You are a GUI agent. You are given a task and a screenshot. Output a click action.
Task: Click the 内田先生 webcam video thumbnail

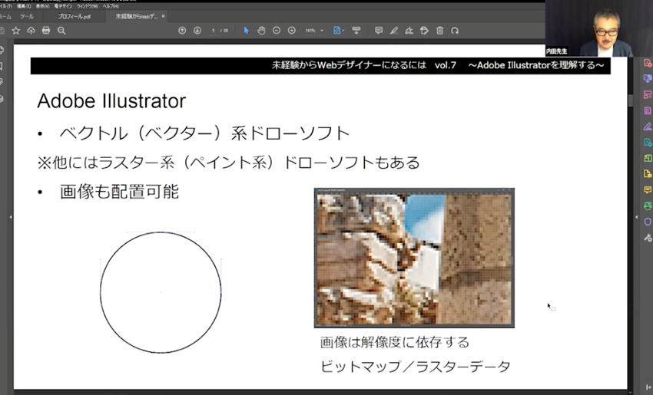[599, 28]
